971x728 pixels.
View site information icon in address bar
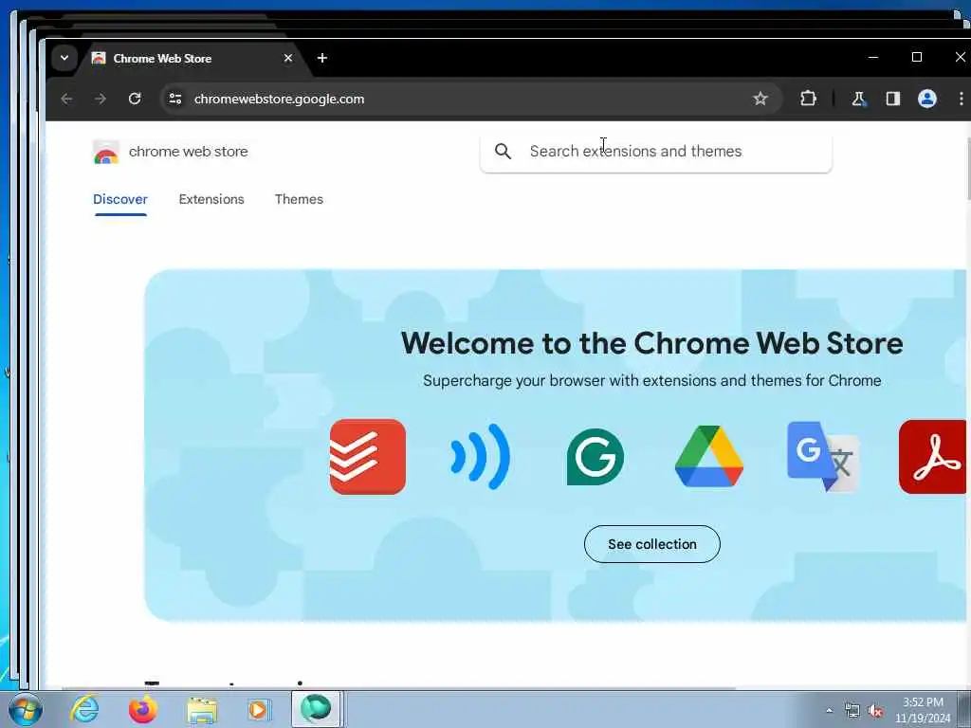pos(175,99)
